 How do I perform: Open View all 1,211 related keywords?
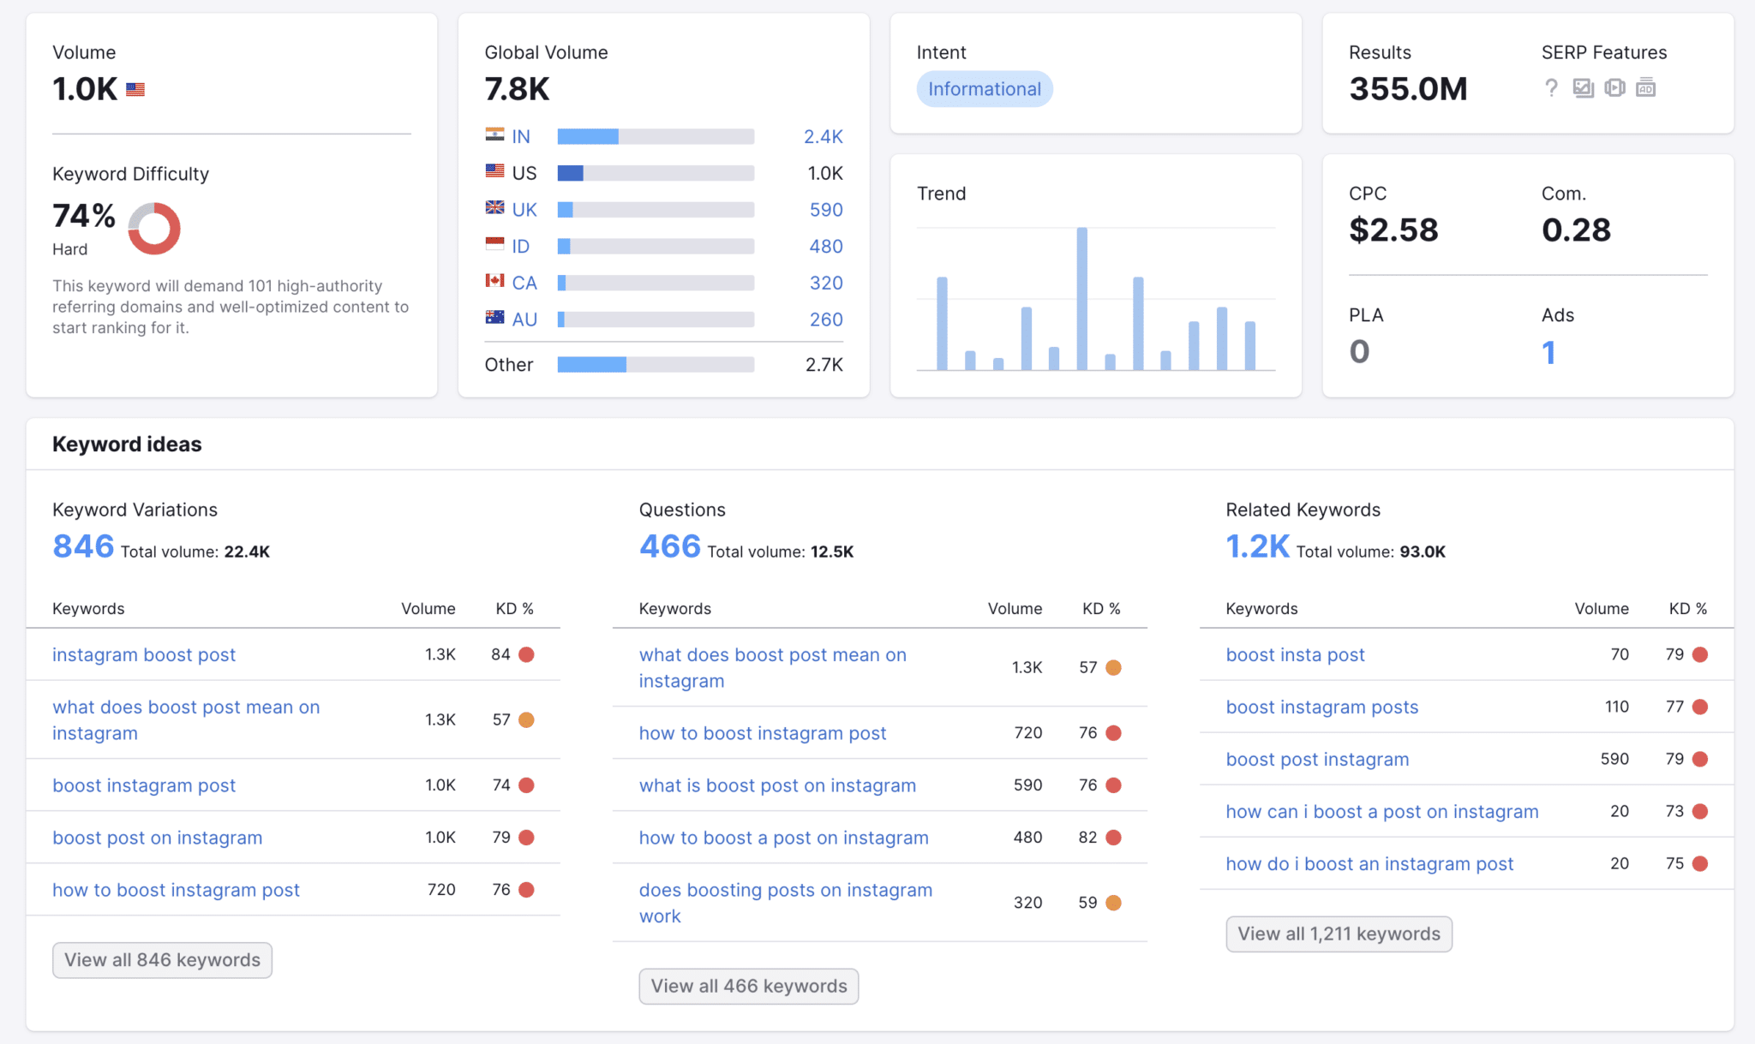(1339, 934)
